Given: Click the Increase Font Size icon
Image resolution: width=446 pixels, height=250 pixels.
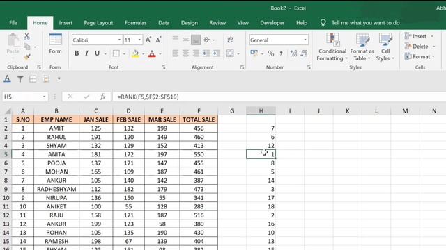Looking at the screenshot, I should coord(148,40).
